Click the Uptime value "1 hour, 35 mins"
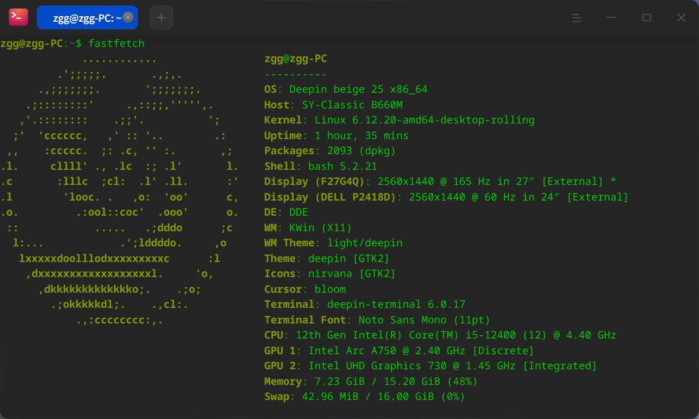This screenshot has width=699, height=419. (x=361, y=136)
